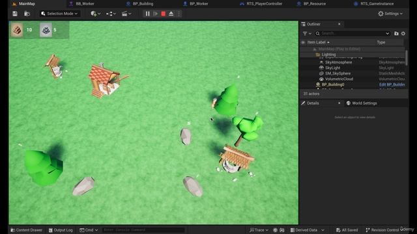Save the current level with the floppy icon

(15, 14)
